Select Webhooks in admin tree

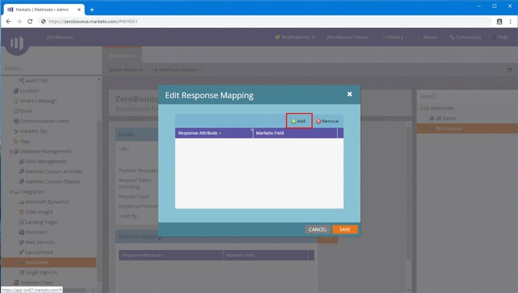click(49, 262)
